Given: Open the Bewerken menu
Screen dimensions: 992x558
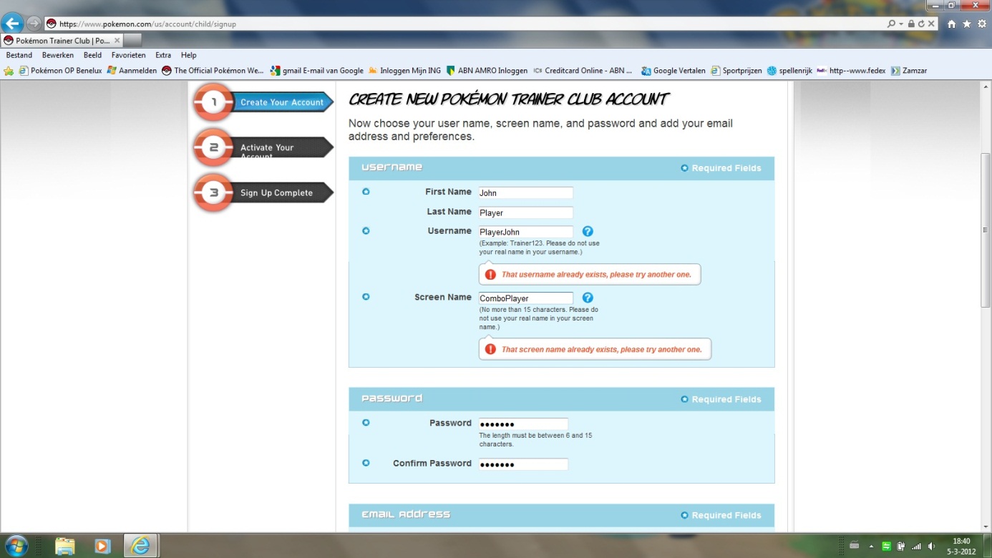Looking at the screenshot, I should [x=58, y=55].
